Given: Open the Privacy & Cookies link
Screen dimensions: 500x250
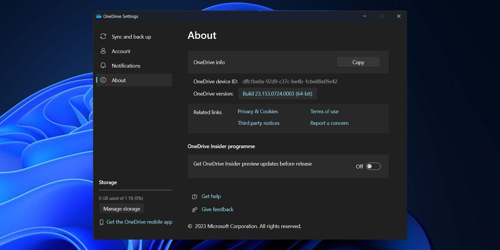Looking at the screenshot, I should 257,111.
